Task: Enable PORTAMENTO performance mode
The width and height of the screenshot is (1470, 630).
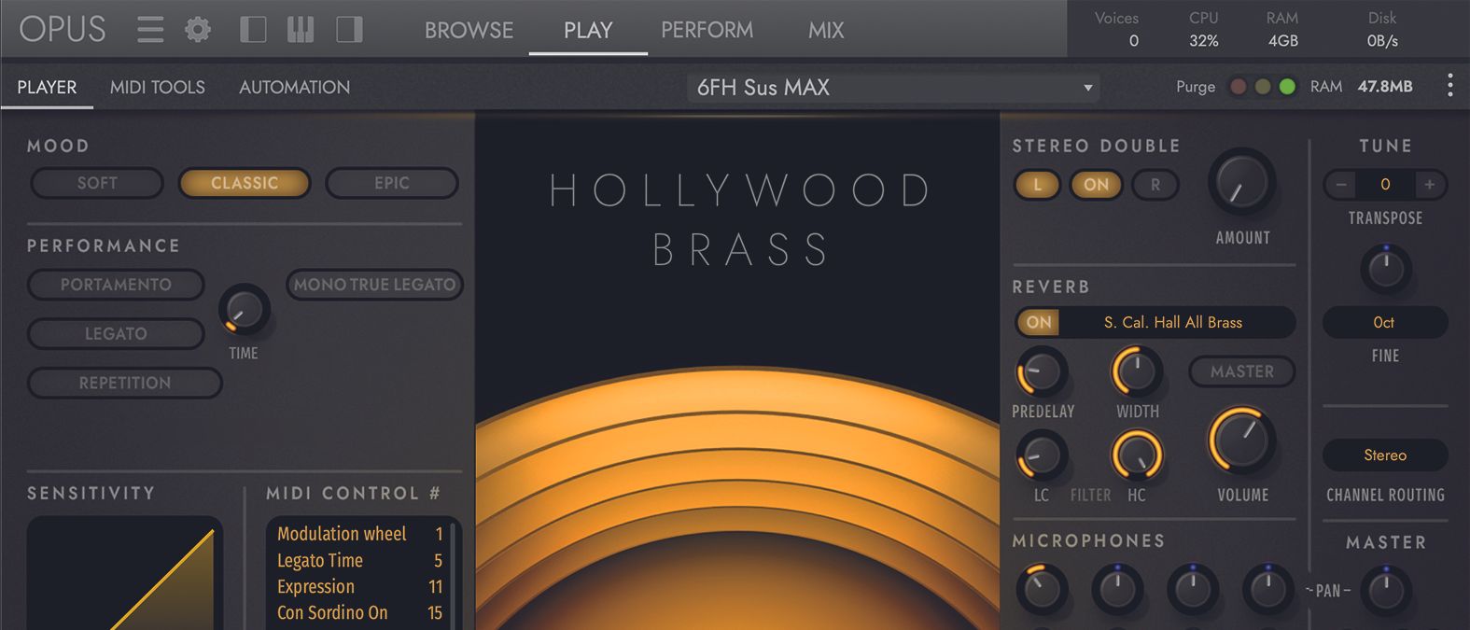Action: coord(116,285)
